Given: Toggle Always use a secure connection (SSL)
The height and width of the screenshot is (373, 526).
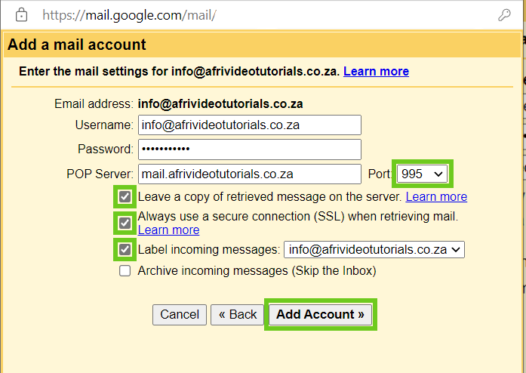Looking at the screenshot, I should [125, 223].
